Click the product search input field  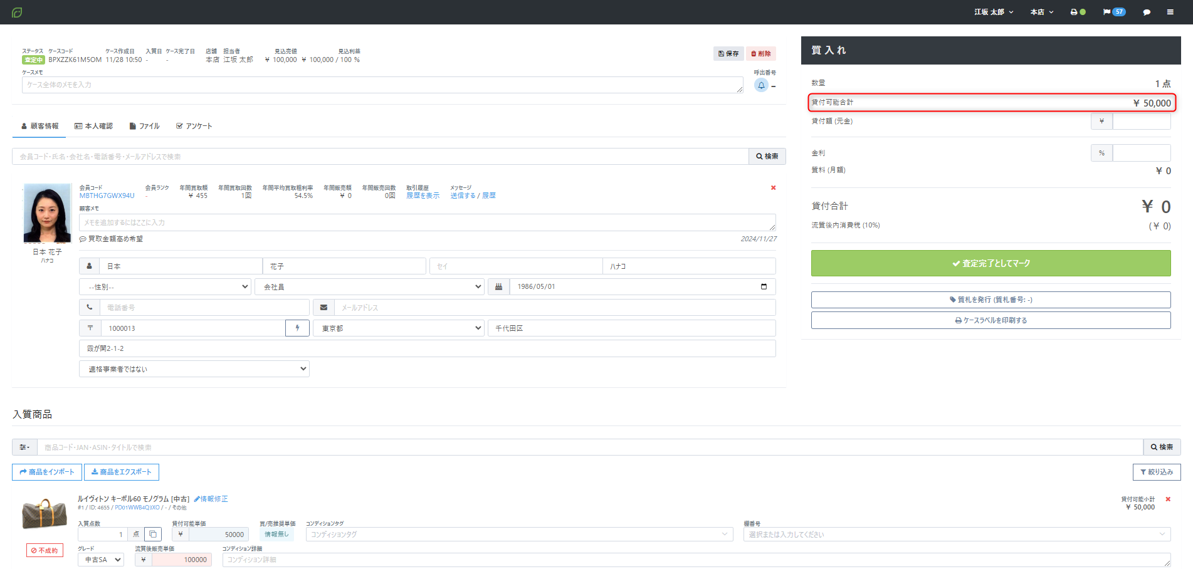pyautogui.click(x=591, y=447)
